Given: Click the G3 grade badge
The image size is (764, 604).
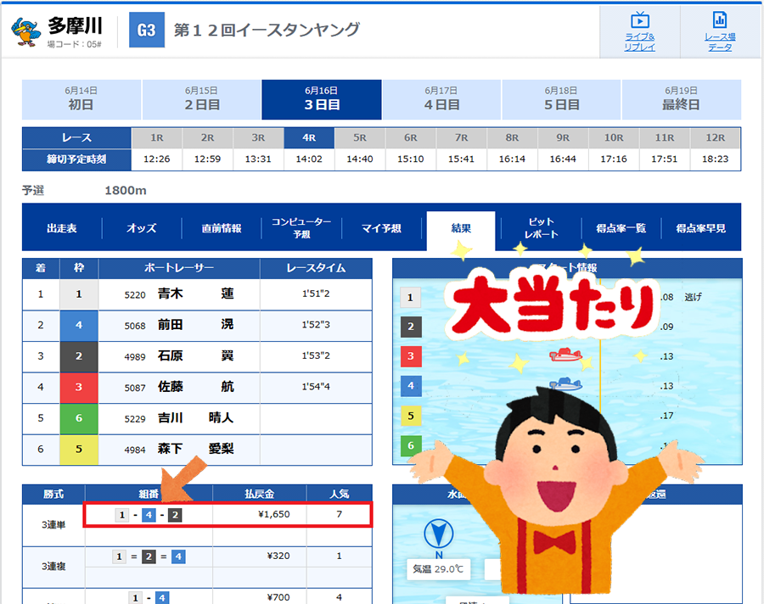Looking at the screenshot, I should (147, 31).
